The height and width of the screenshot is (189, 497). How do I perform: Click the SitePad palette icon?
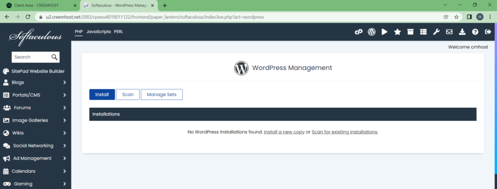pos(6,72)
